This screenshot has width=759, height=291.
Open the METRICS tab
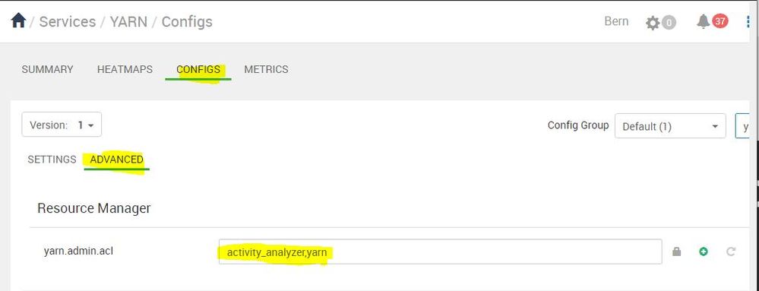[266, 69]
